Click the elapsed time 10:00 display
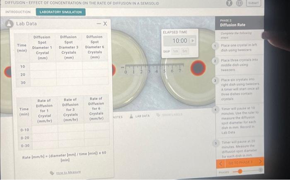290x180 pixels. pos(180,41)
